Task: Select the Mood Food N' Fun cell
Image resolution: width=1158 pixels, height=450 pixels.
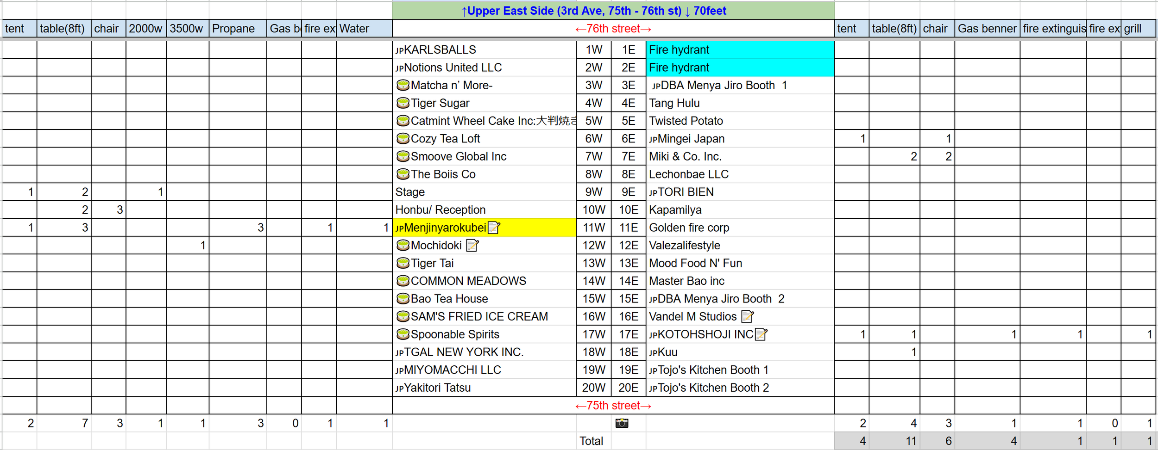Action: pos(740,263)
